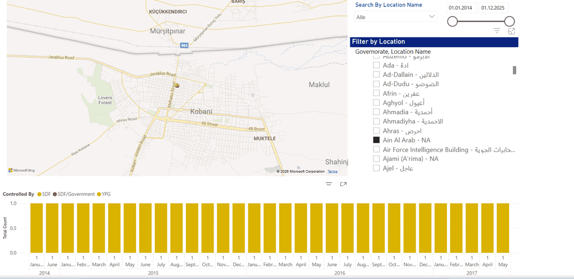Viewport: 574px width, 279px height.
Task: Click the location marker on Kobani map
Action: pos(177,86)
